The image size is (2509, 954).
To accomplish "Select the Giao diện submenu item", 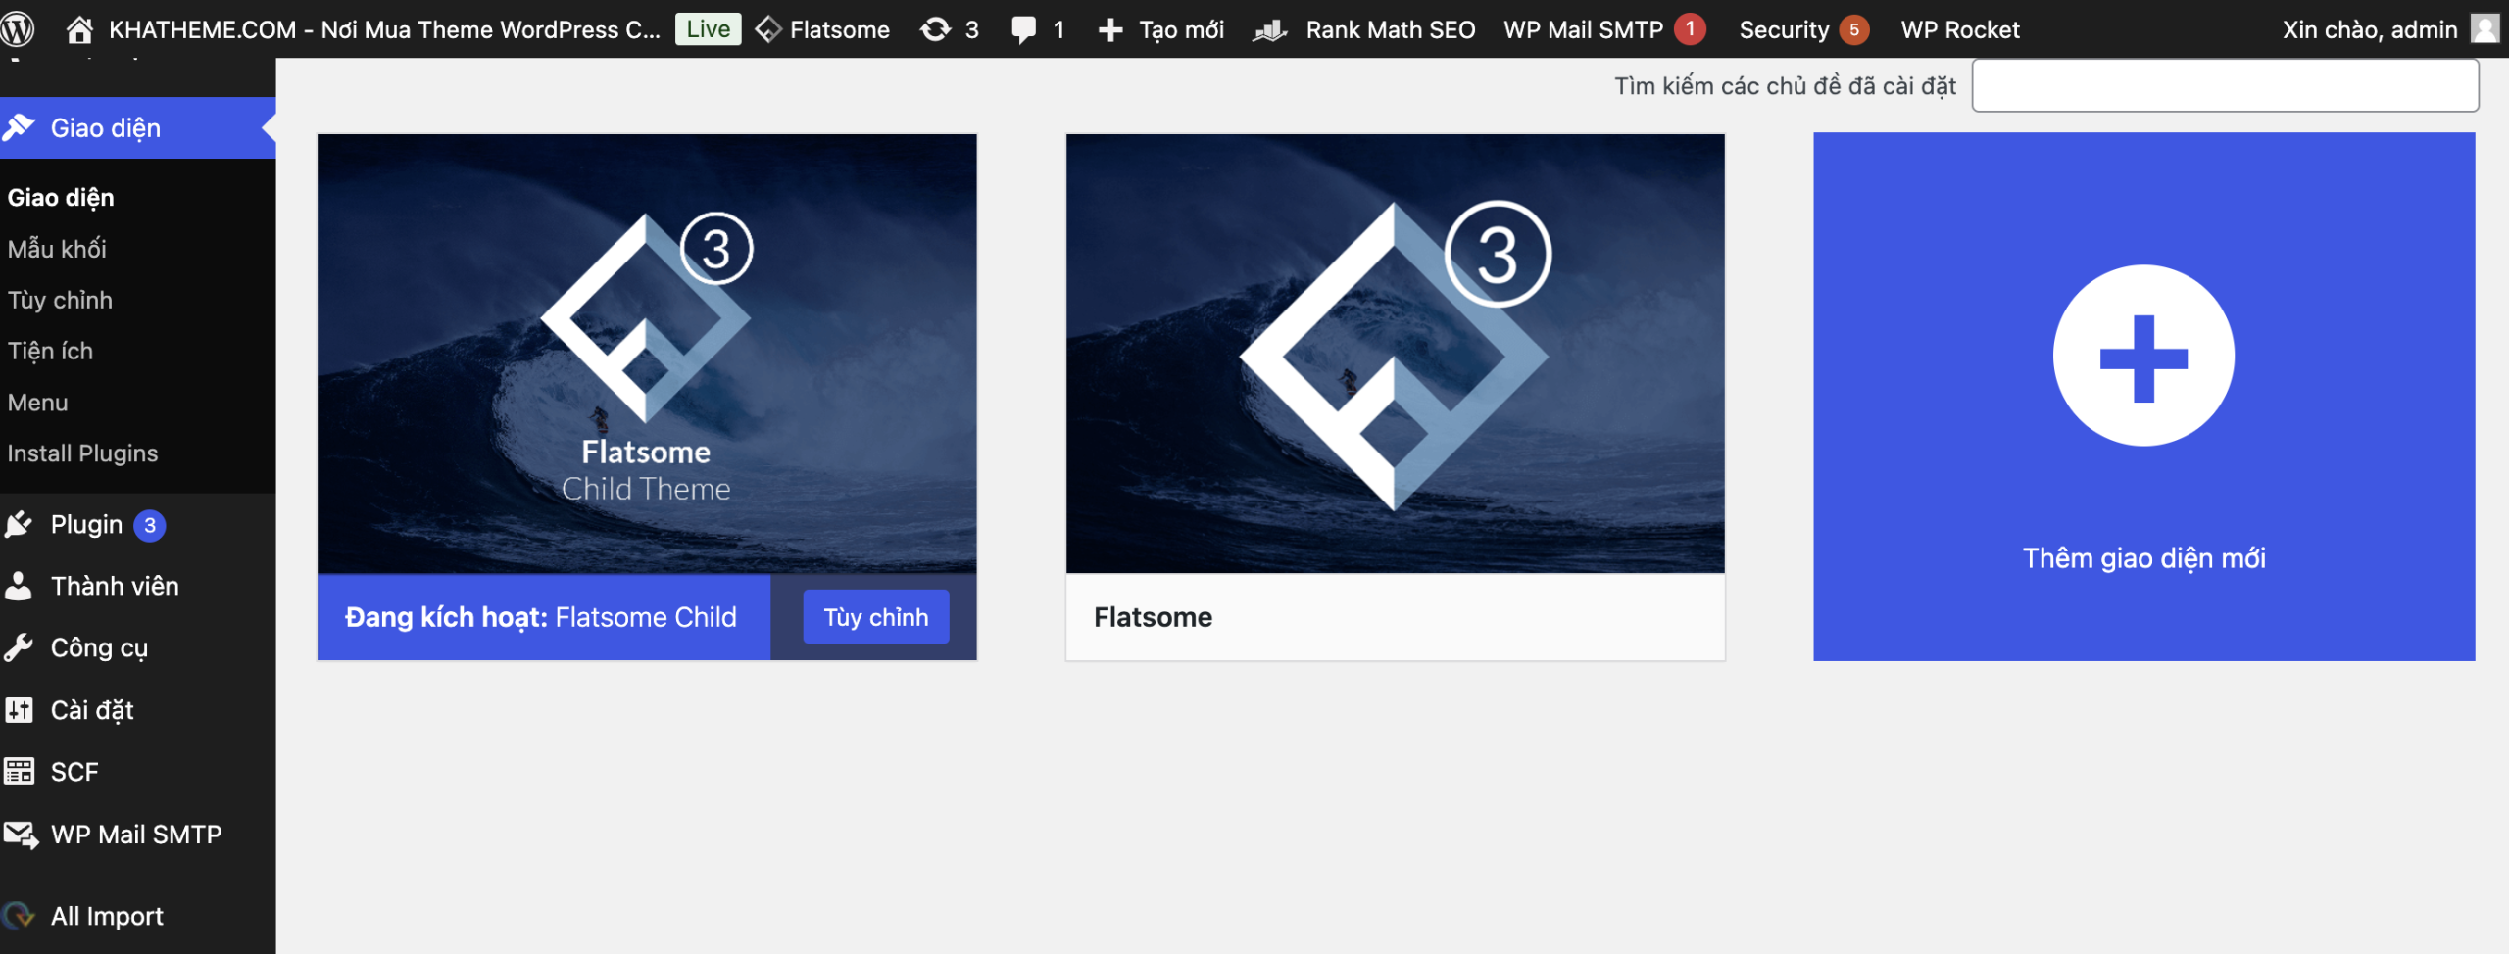I will (x=61, y=198).
